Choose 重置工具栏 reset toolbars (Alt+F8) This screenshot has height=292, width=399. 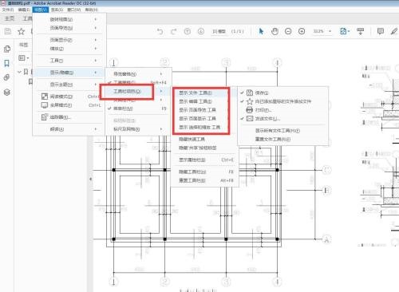coord(205,180)
